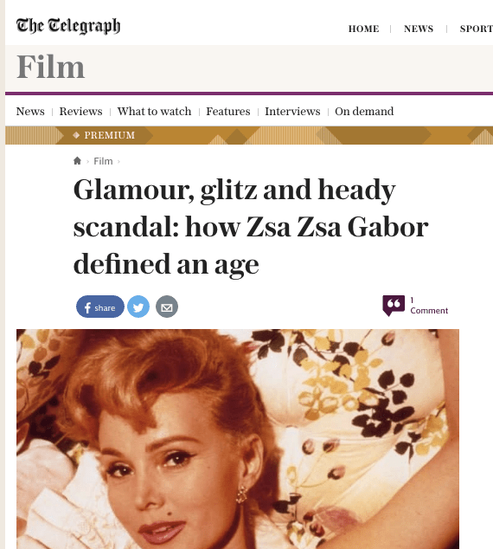
Task: Go to home breadcrumb icon
Action: [x=77, y=161]
